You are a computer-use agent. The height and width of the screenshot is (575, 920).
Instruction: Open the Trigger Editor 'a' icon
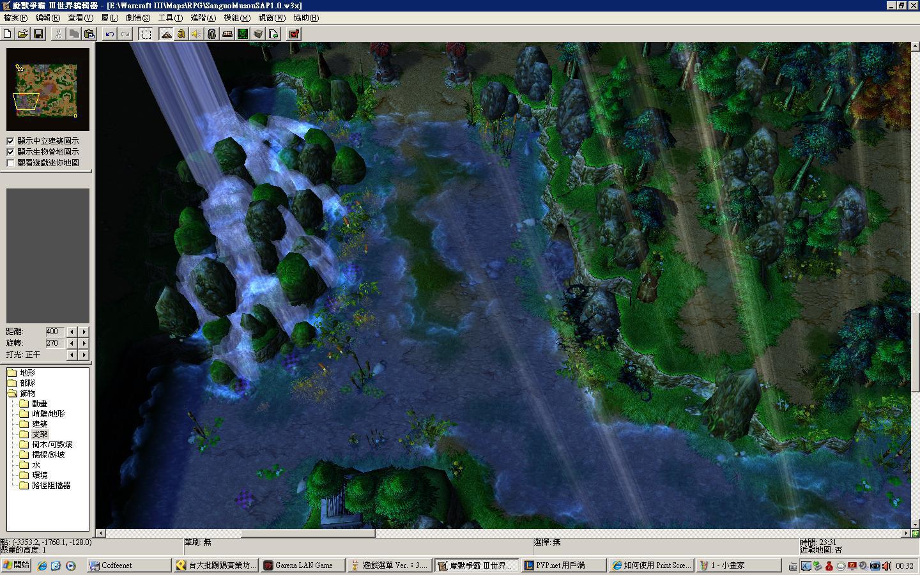(181, 34)
